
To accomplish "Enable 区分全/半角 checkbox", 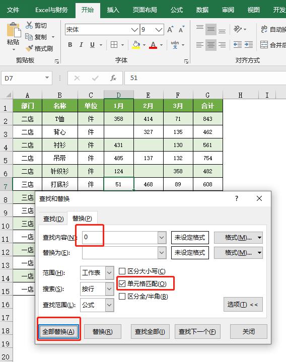I will coord(122,296).
